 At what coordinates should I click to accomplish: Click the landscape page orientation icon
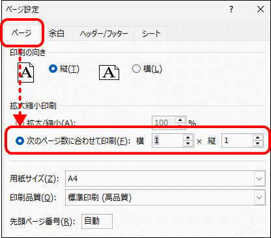(109, 73)
